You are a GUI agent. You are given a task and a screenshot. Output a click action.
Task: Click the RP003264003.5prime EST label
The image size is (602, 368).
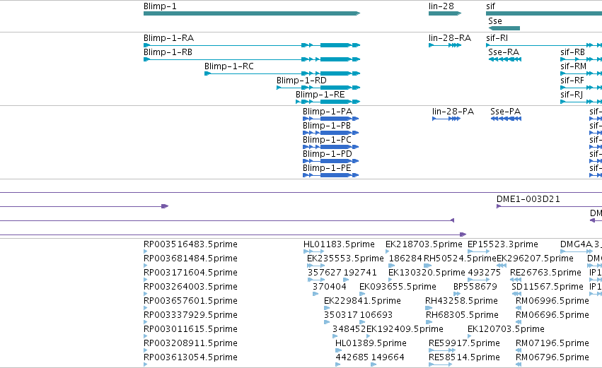click(x=190, y=287)
